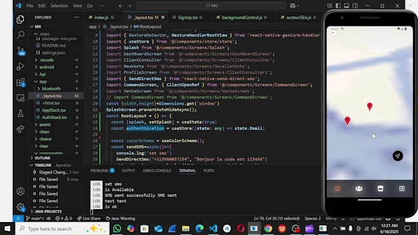The height and width of the screenshot is (235, 418).
Task: Toggle the secondary side bar layout icon
Action: 355,6
